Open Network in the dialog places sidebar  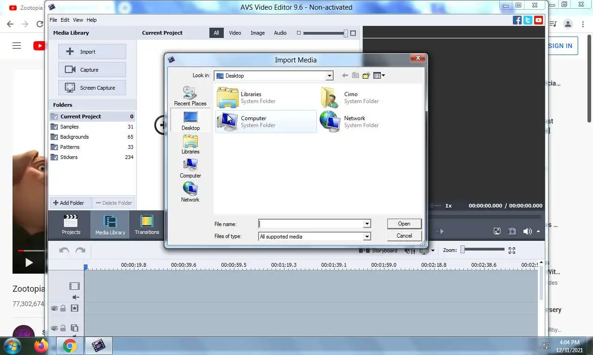point(190,192)
